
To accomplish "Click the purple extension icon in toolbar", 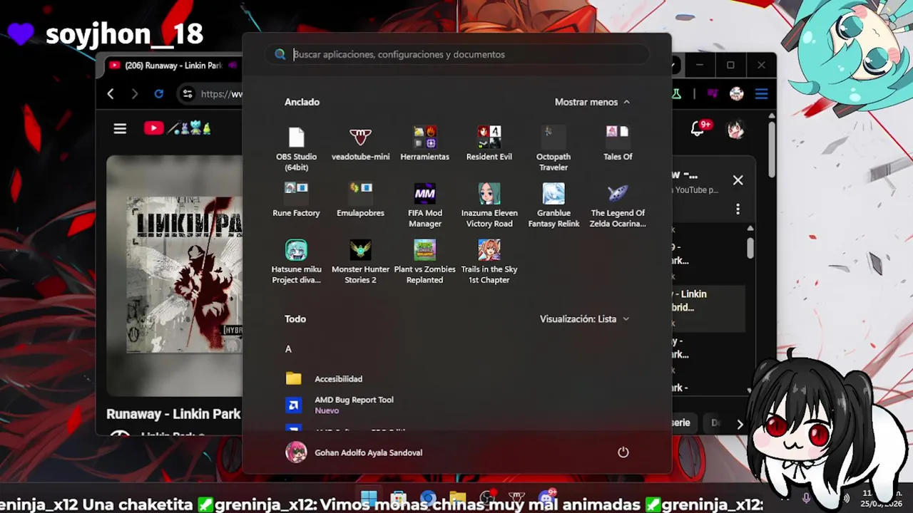I will [x=712, y=94].
